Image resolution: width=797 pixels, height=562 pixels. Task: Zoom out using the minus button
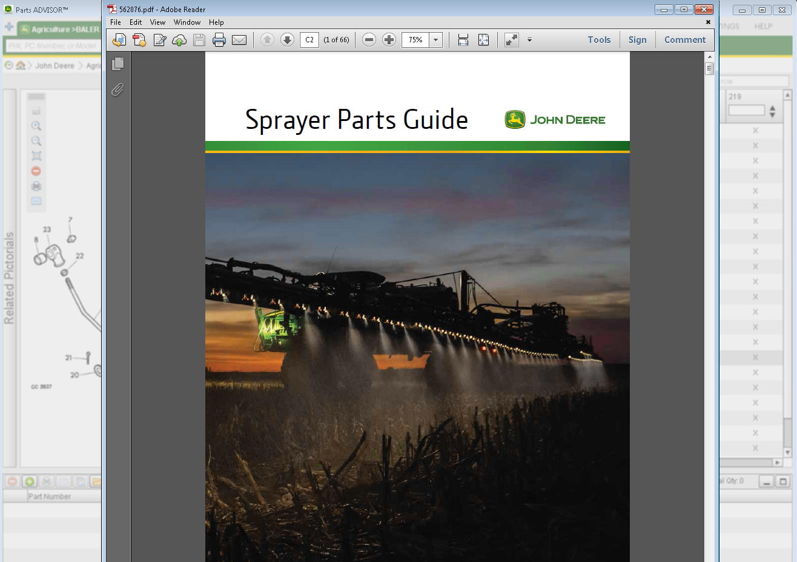click(x=369, y=40)
